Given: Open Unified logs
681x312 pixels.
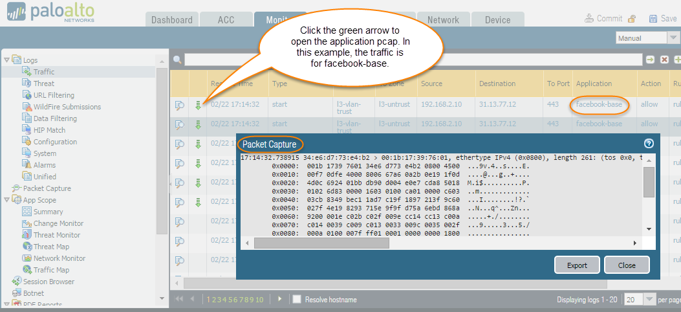Looking at the screenshot, I should 45,177.
